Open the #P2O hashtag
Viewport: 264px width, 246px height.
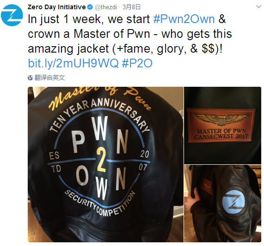137,63
